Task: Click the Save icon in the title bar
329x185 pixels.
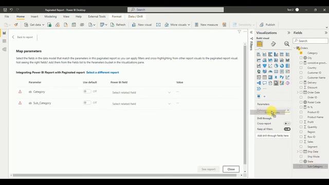Action: click(5, 10)
